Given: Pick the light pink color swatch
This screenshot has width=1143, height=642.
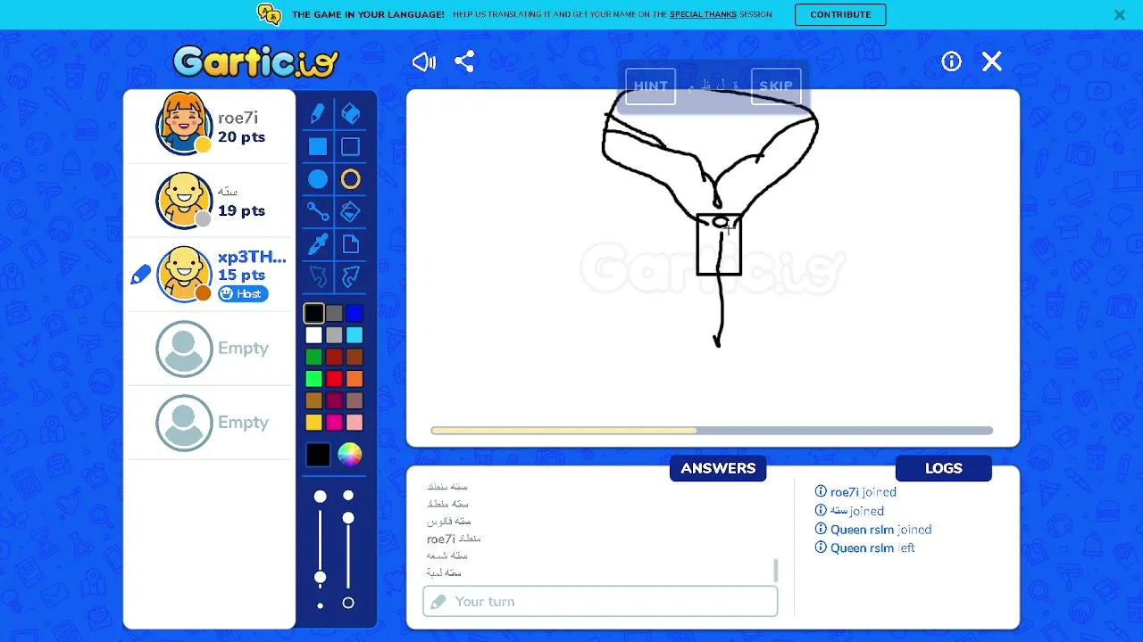Looking at the screenshot, I should tap(355, 423).
